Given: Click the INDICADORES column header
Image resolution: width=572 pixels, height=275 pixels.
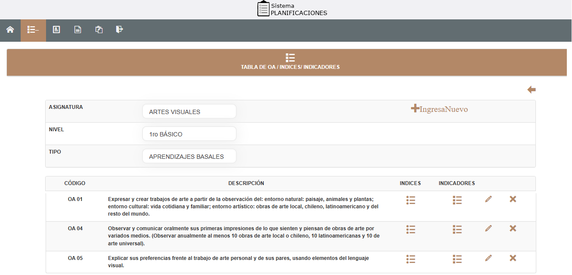Looking at the screenshot, I should 457,183.
